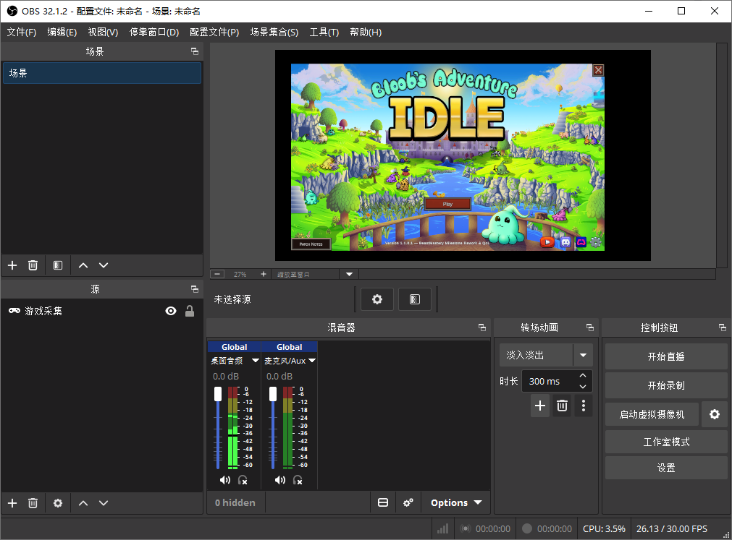Start recording with the record button

pyautogui.click(x=666, y=385)
